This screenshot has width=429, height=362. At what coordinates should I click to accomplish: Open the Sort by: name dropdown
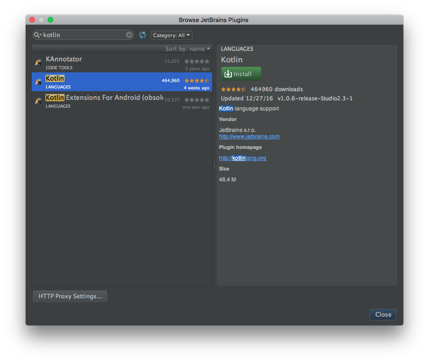pos(187,49)
